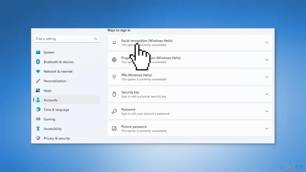Viewport: 306px width, 172px height.
Task: Click the 'Ways to sign in' heading
Action: 119,30
